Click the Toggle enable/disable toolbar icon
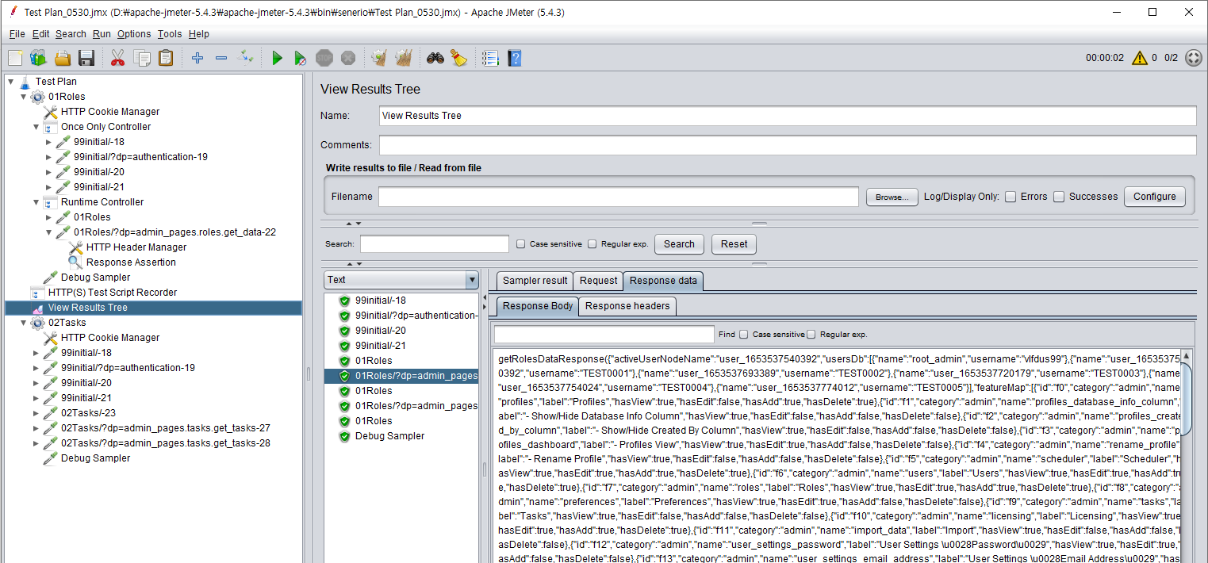 (246, 58)
